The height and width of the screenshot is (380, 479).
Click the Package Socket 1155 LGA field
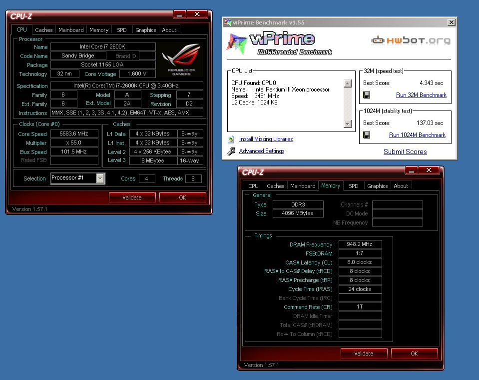tap(103, 64)
